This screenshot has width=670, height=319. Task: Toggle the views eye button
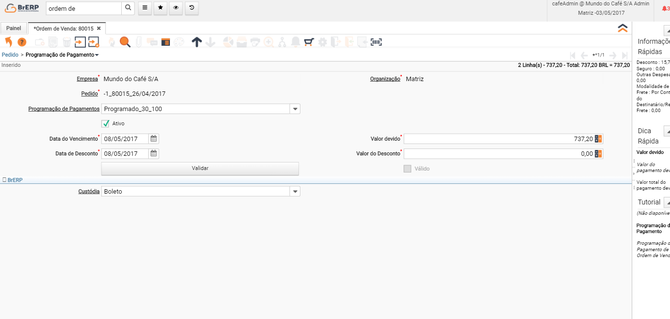pos(176,8)
